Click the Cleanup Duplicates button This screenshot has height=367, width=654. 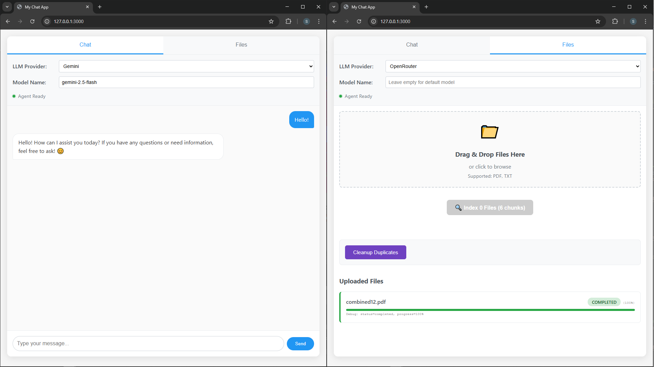click(375, 252)
